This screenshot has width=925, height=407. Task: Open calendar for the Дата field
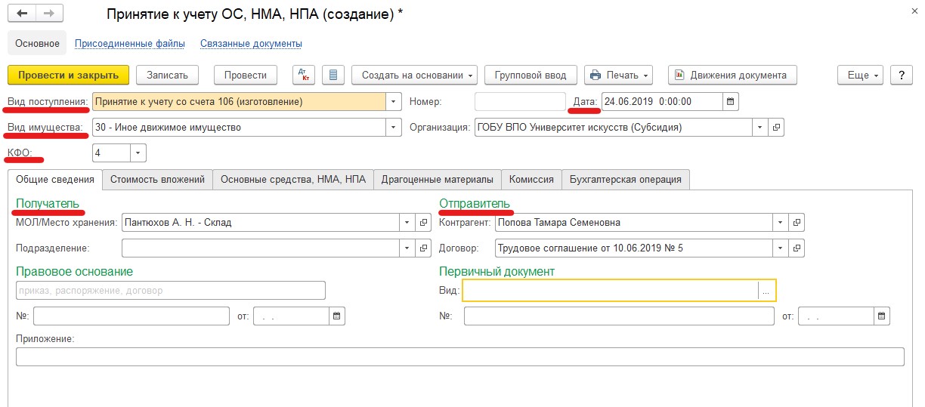coord(731,101)
